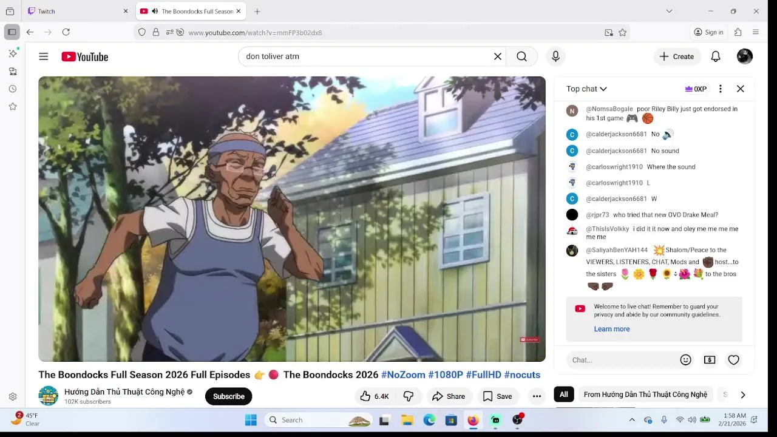
Task: Select the All filter chip
Action: pos(564,395)
